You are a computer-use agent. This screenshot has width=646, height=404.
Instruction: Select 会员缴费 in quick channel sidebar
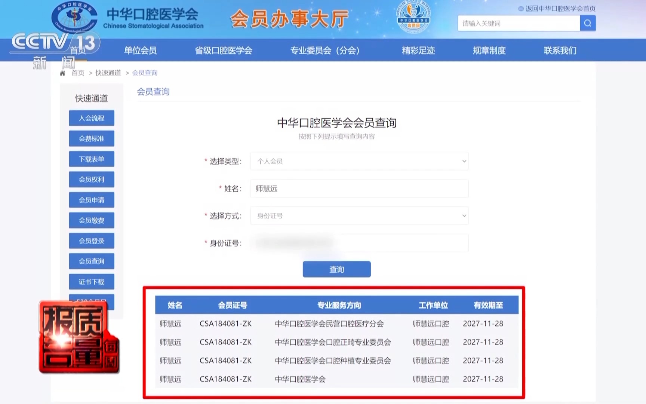click(x=92, y=220)
